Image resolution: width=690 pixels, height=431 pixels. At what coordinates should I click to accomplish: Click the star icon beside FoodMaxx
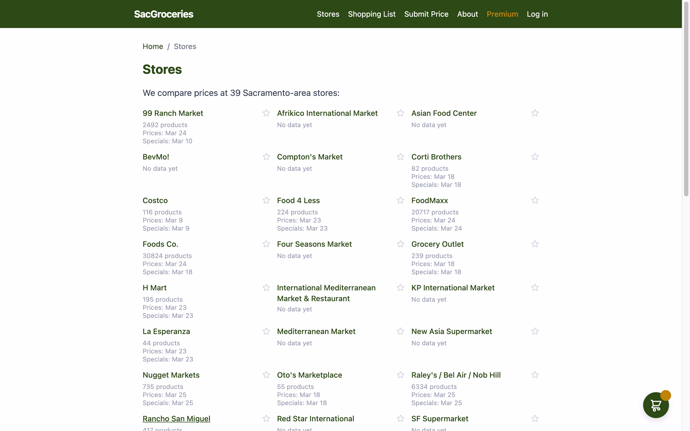(x=535, y=200)
